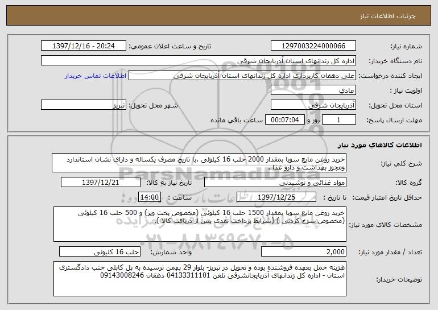Viewport: 438px width, 310px height.
Task: Select the label شماره نیاز
Action: (x=406, y=47)
